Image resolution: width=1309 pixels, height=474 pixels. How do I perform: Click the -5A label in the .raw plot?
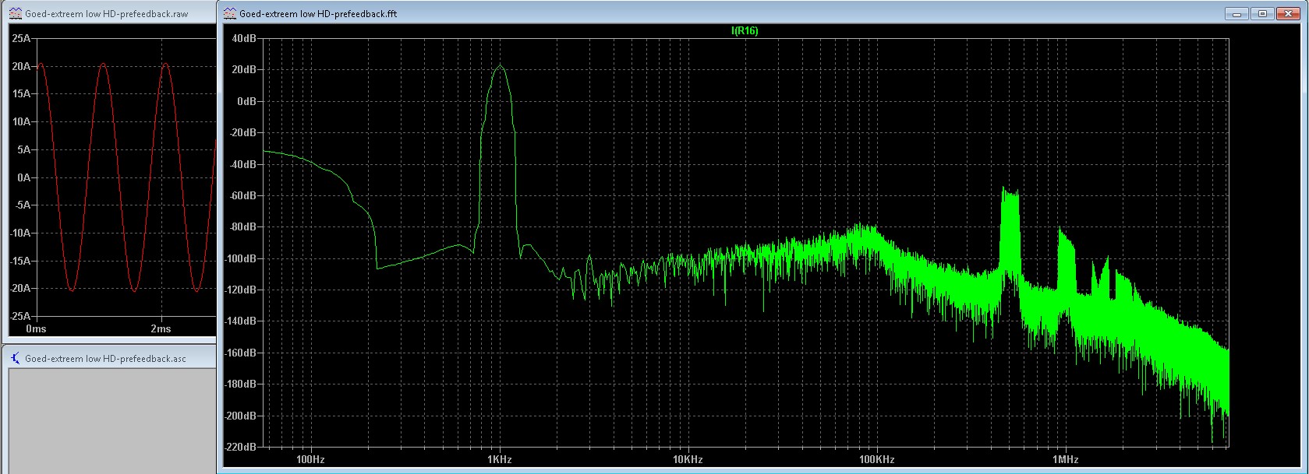tap(23, 205)
